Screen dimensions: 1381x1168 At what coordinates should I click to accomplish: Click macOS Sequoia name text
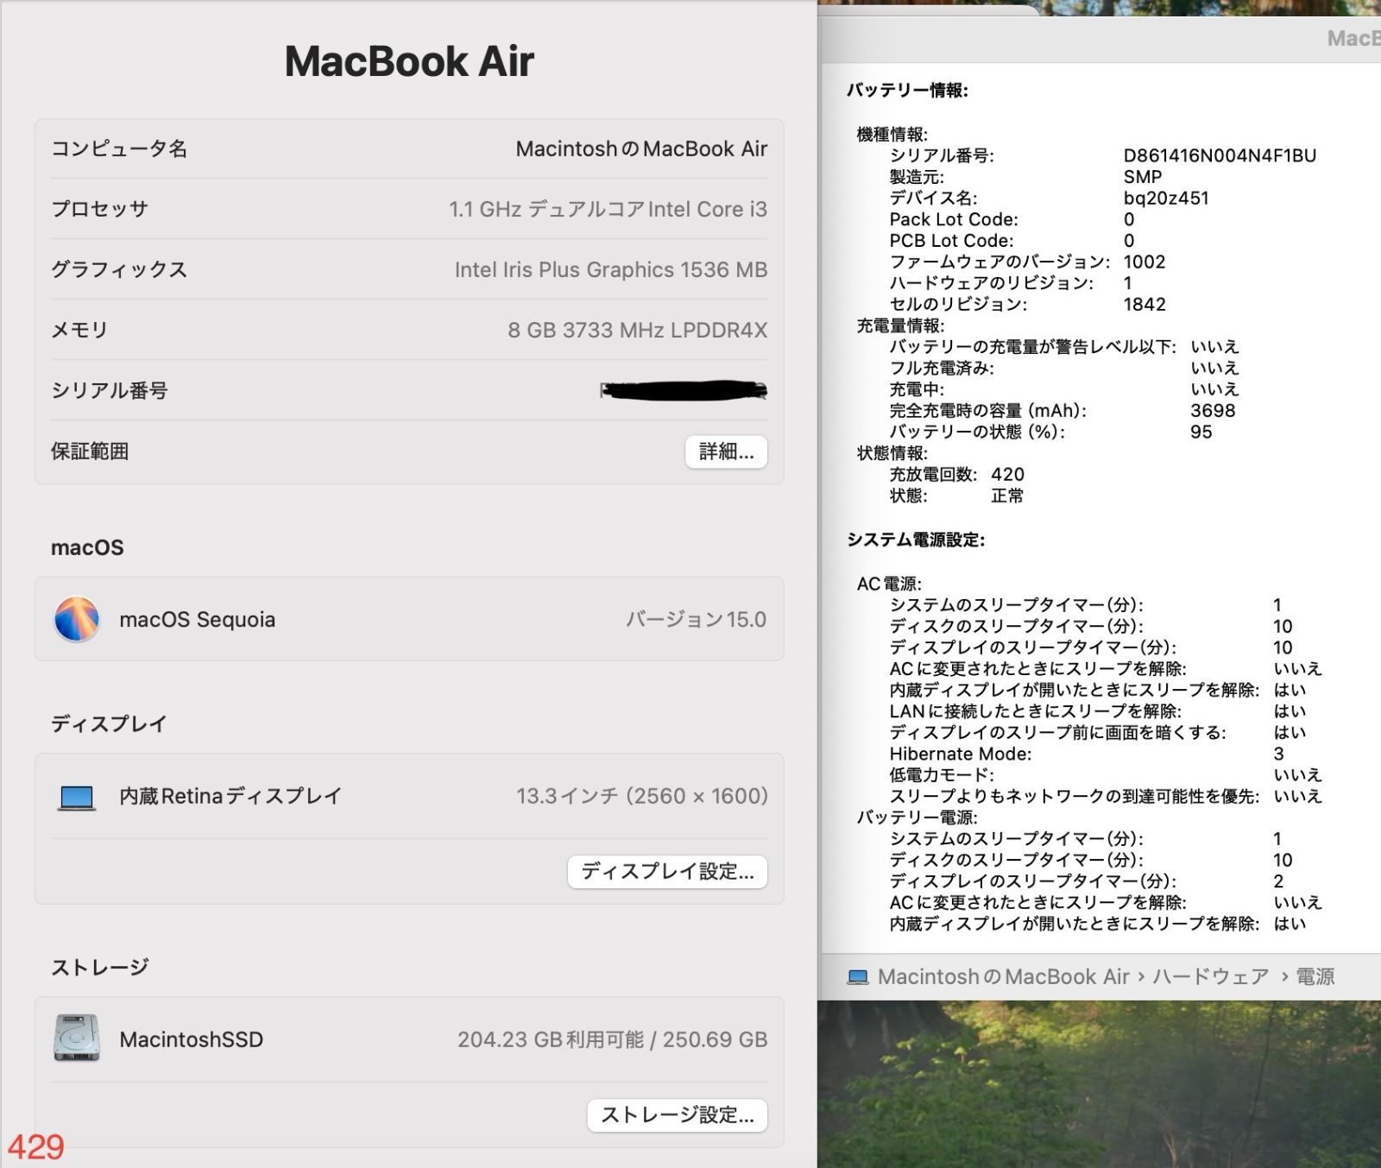[197, 619]
